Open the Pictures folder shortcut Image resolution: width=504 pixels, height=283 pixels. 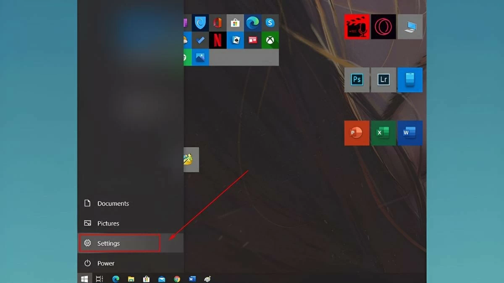coord(108,223)
